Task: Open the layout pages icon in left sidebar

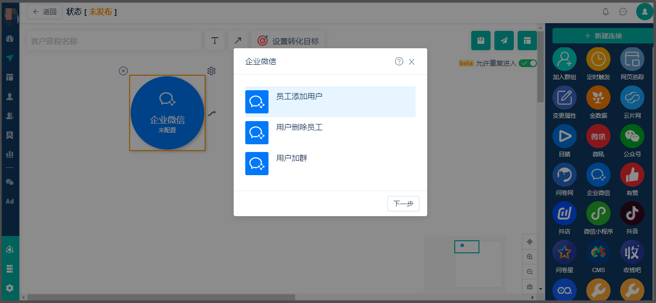Action: (x=10, y=77)
